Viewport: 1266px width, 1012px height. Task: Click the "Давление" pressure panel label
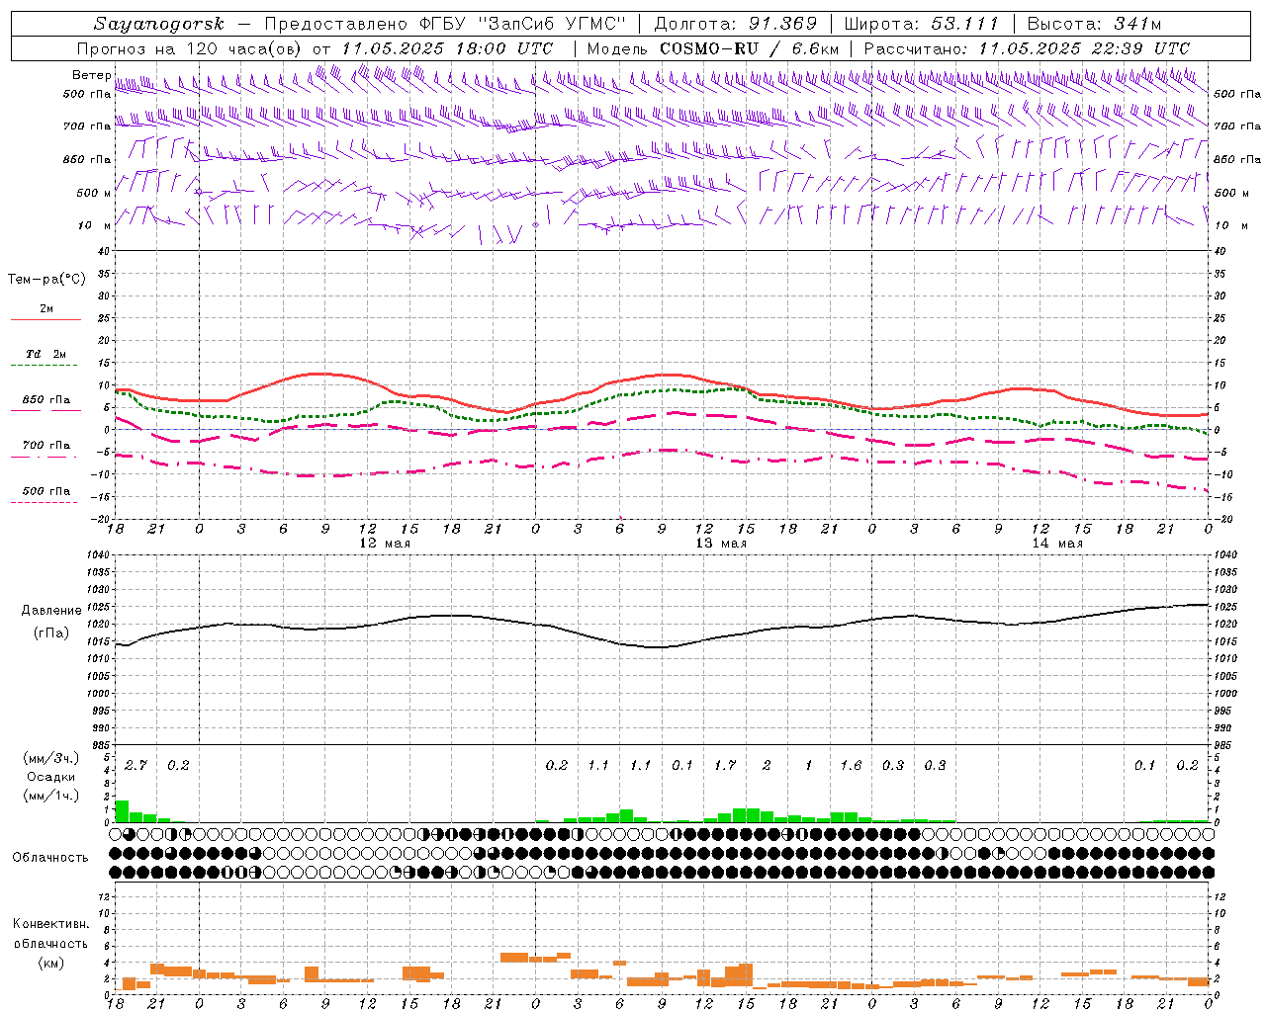click(x=51, y=611)
